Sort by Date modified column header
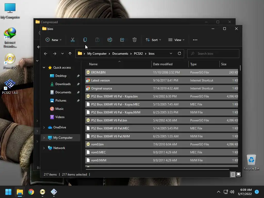This screenshot has width=264, height=198. coord(170,64)
